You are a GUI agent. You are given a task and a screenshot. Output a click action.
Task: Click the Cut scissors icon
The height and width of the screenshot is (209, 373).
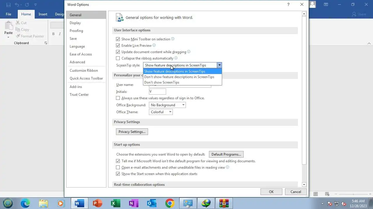[x=17, y=23]
